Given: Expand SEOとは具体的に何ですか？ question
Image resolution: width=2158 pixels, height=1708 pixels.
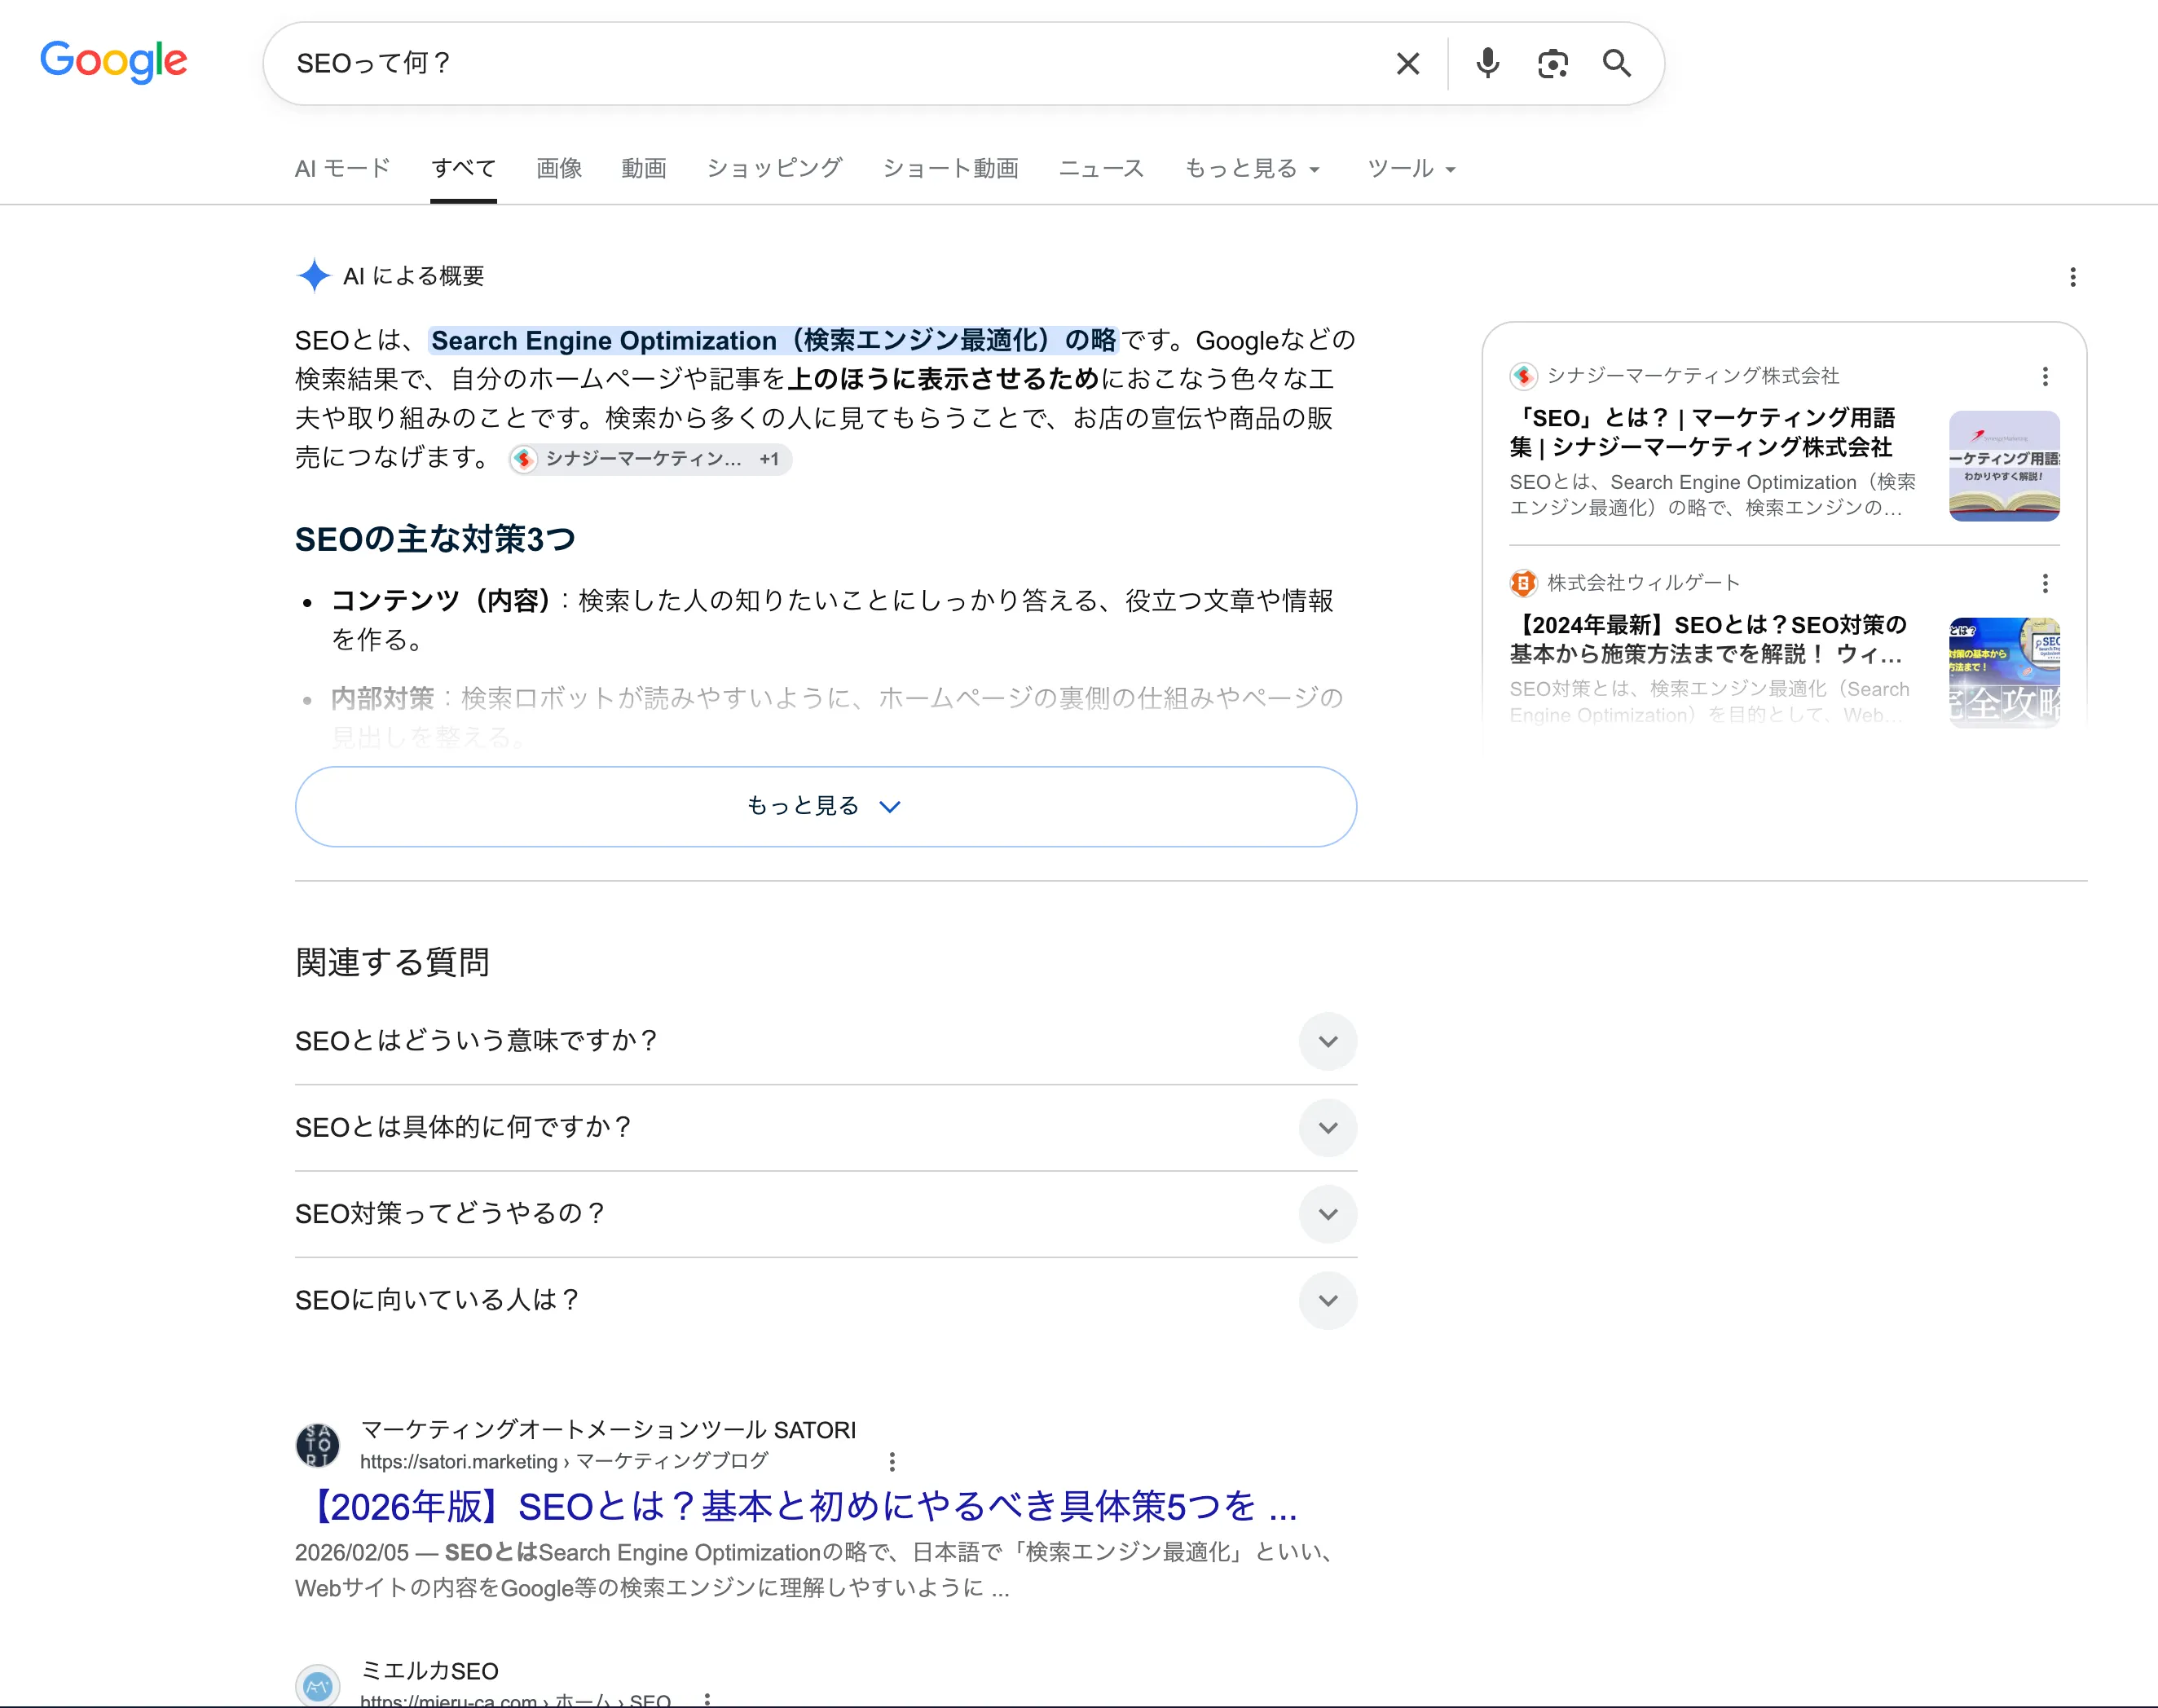Looking at the screenshot, I should pyautogui.click(x=825, y=1127).
